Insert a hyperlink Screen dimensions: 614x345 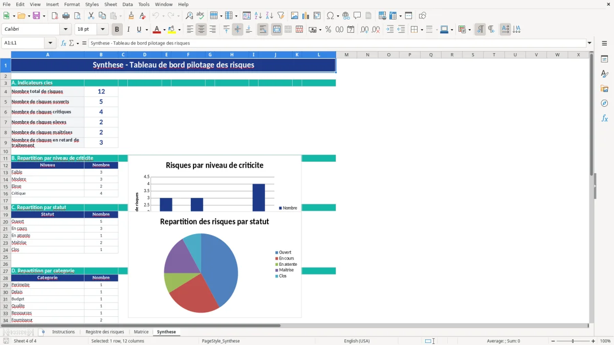(x=346, y=16)
